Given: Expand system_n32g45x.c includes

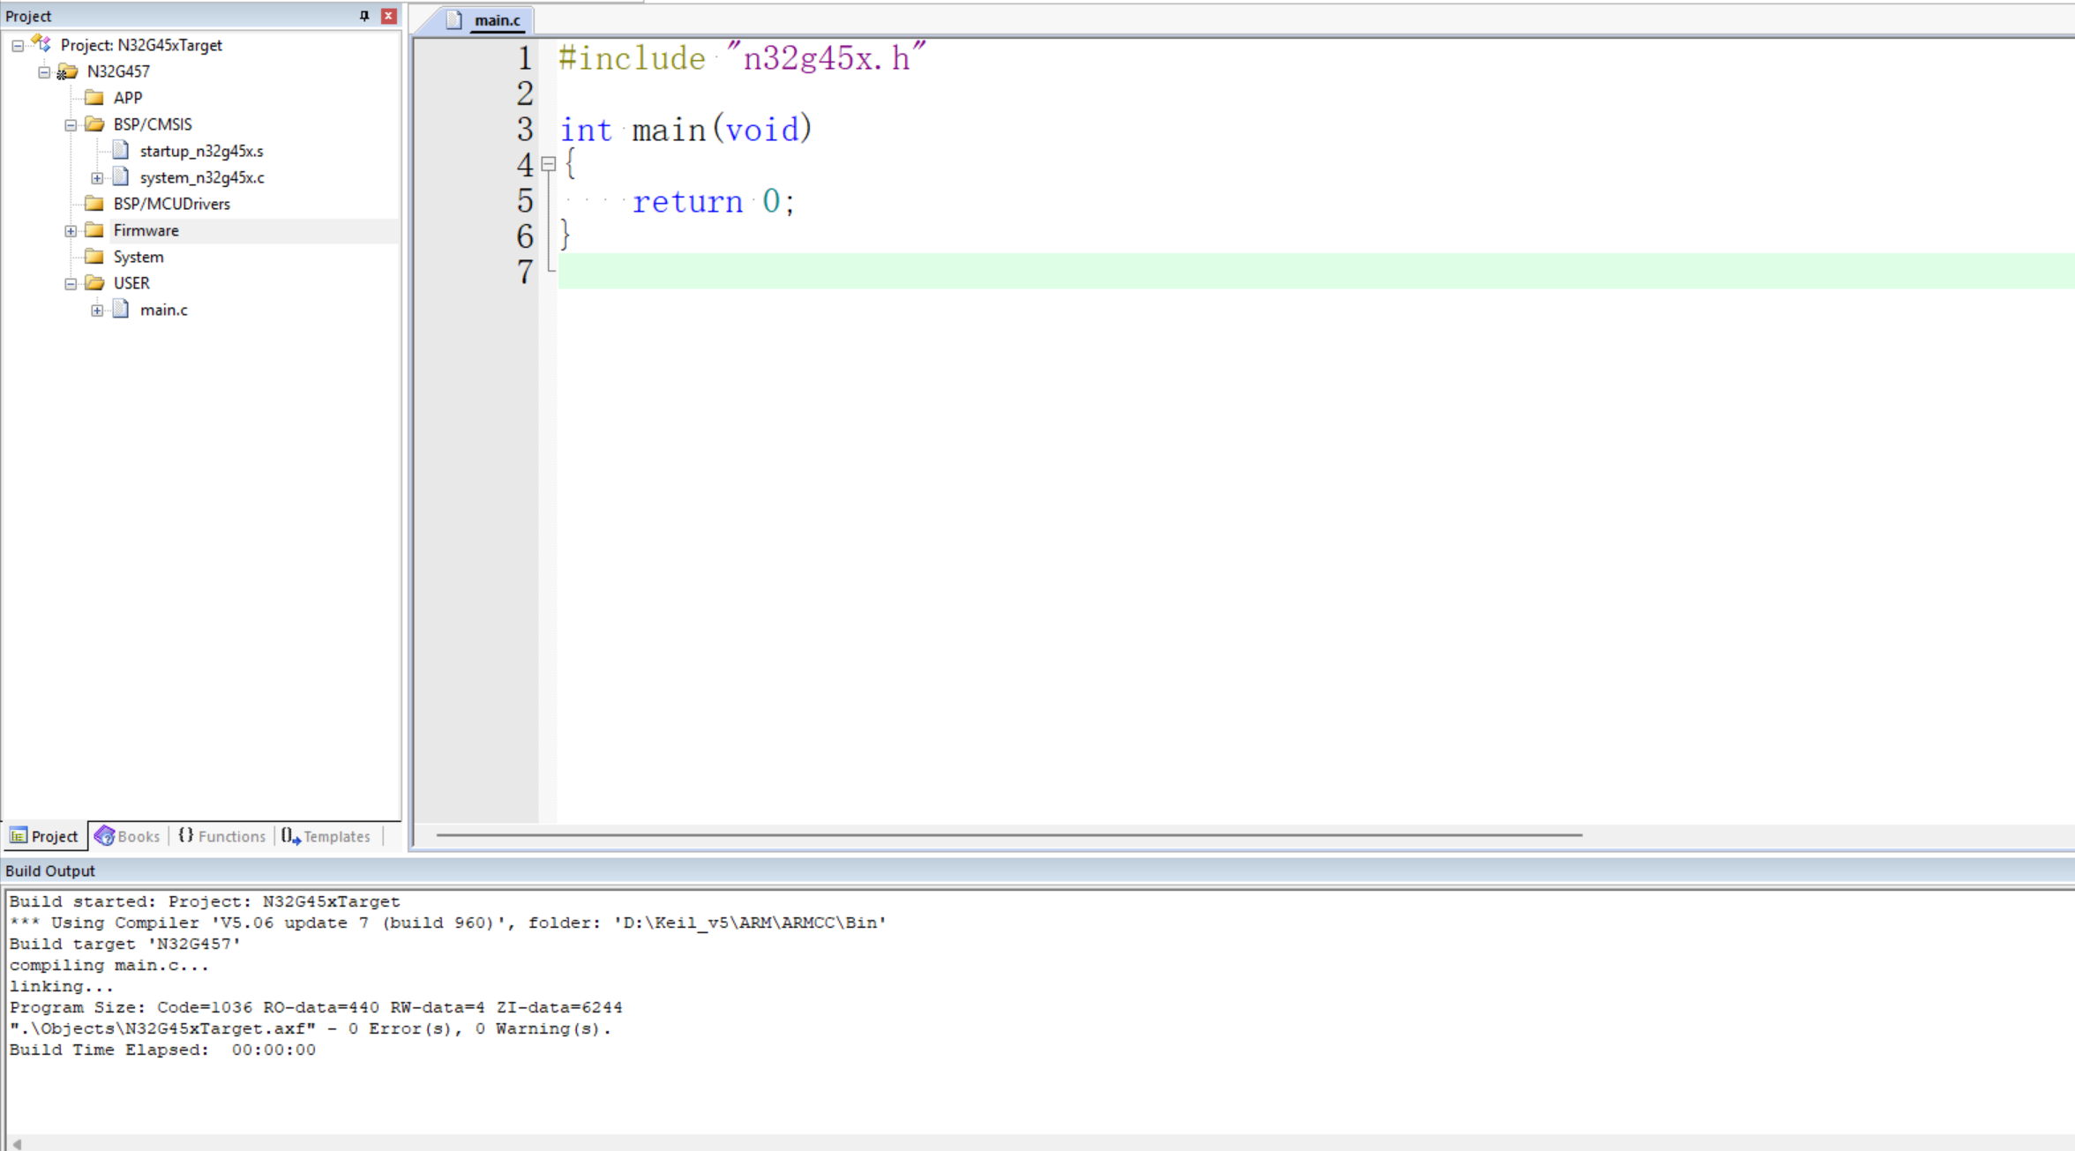Looking at the screenshot, I should (97, 178).
